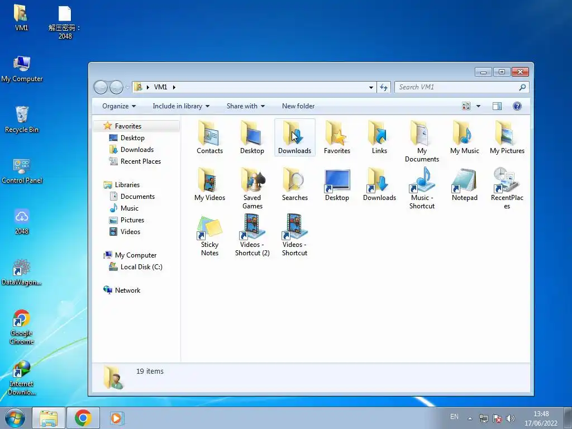Open the Windows Start button
Image resolution: width=572 pixels, height=429 pixels.
[x=15, y=418]
